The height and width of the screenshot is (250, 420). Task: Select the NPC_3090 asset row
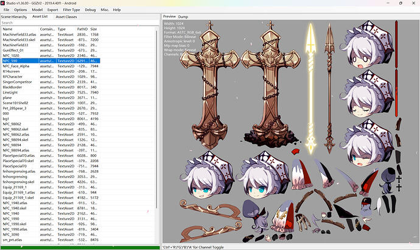click(51, 234)
